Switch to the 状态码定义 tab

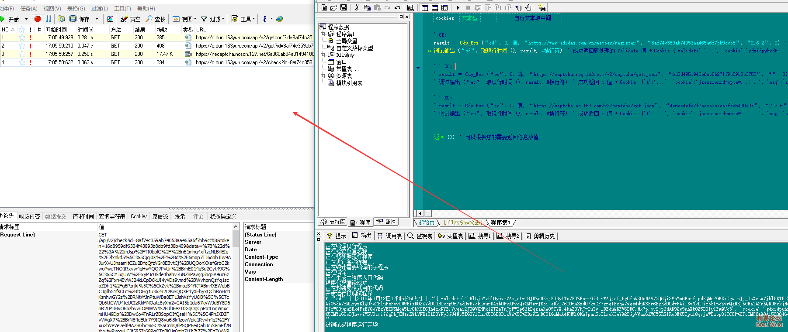[x=223, y=216]
